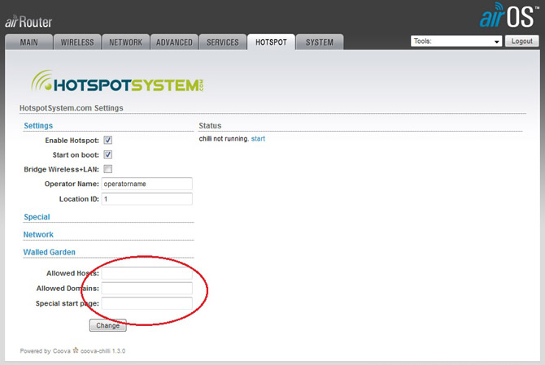Toggle the Start on boot checkbox
The height and width of the screenshot is (365, 545).
107,154
